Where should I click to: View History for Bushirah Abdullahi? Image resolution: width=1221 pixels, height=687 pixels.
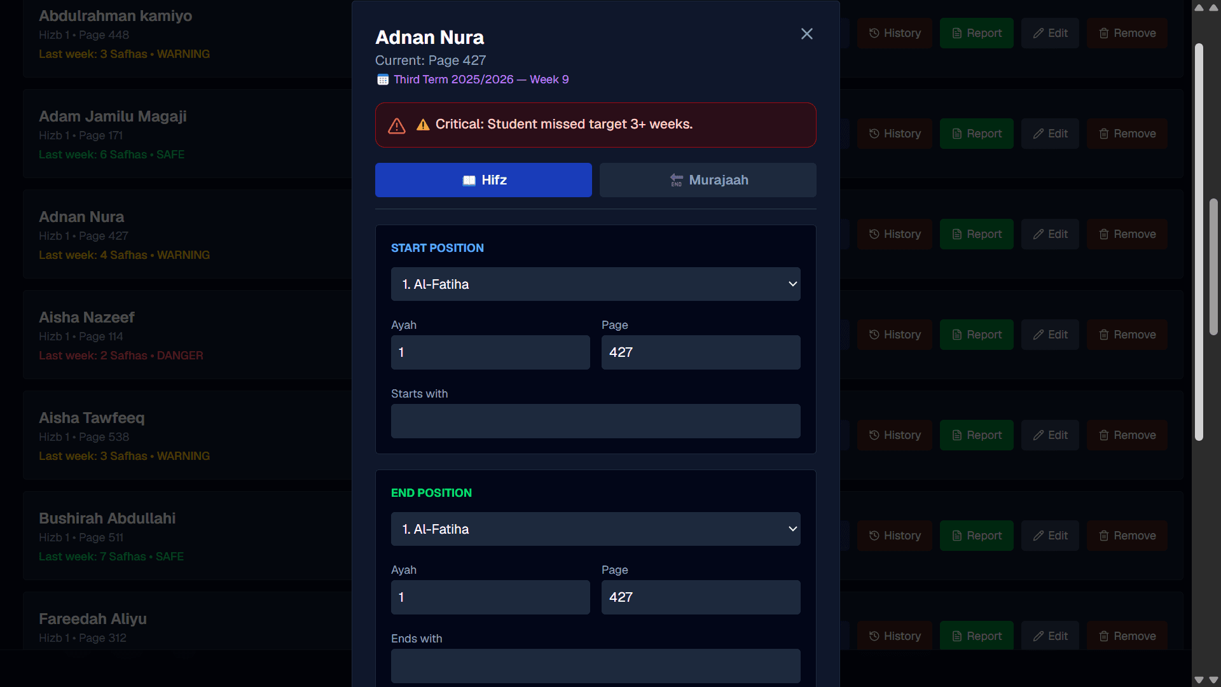click(x=894, y=536)
